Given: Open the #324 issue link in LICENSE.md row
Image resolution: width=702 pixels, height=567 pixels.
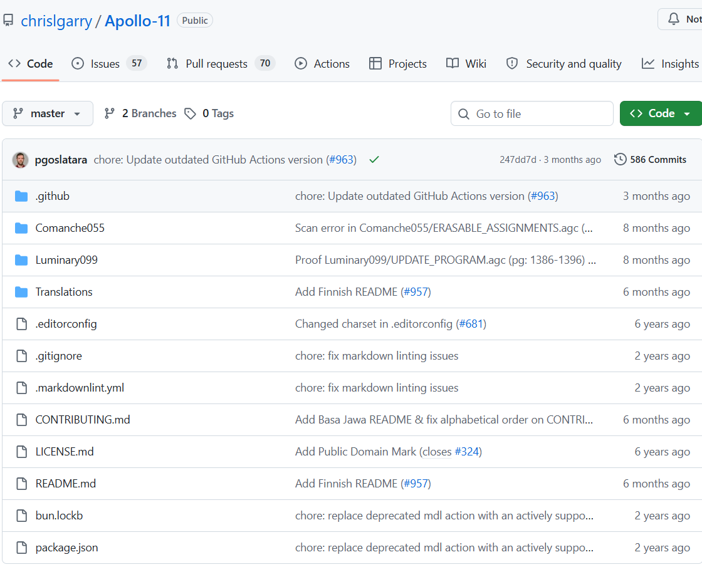Looking at the screenshot, I should [x=466, y=452].
